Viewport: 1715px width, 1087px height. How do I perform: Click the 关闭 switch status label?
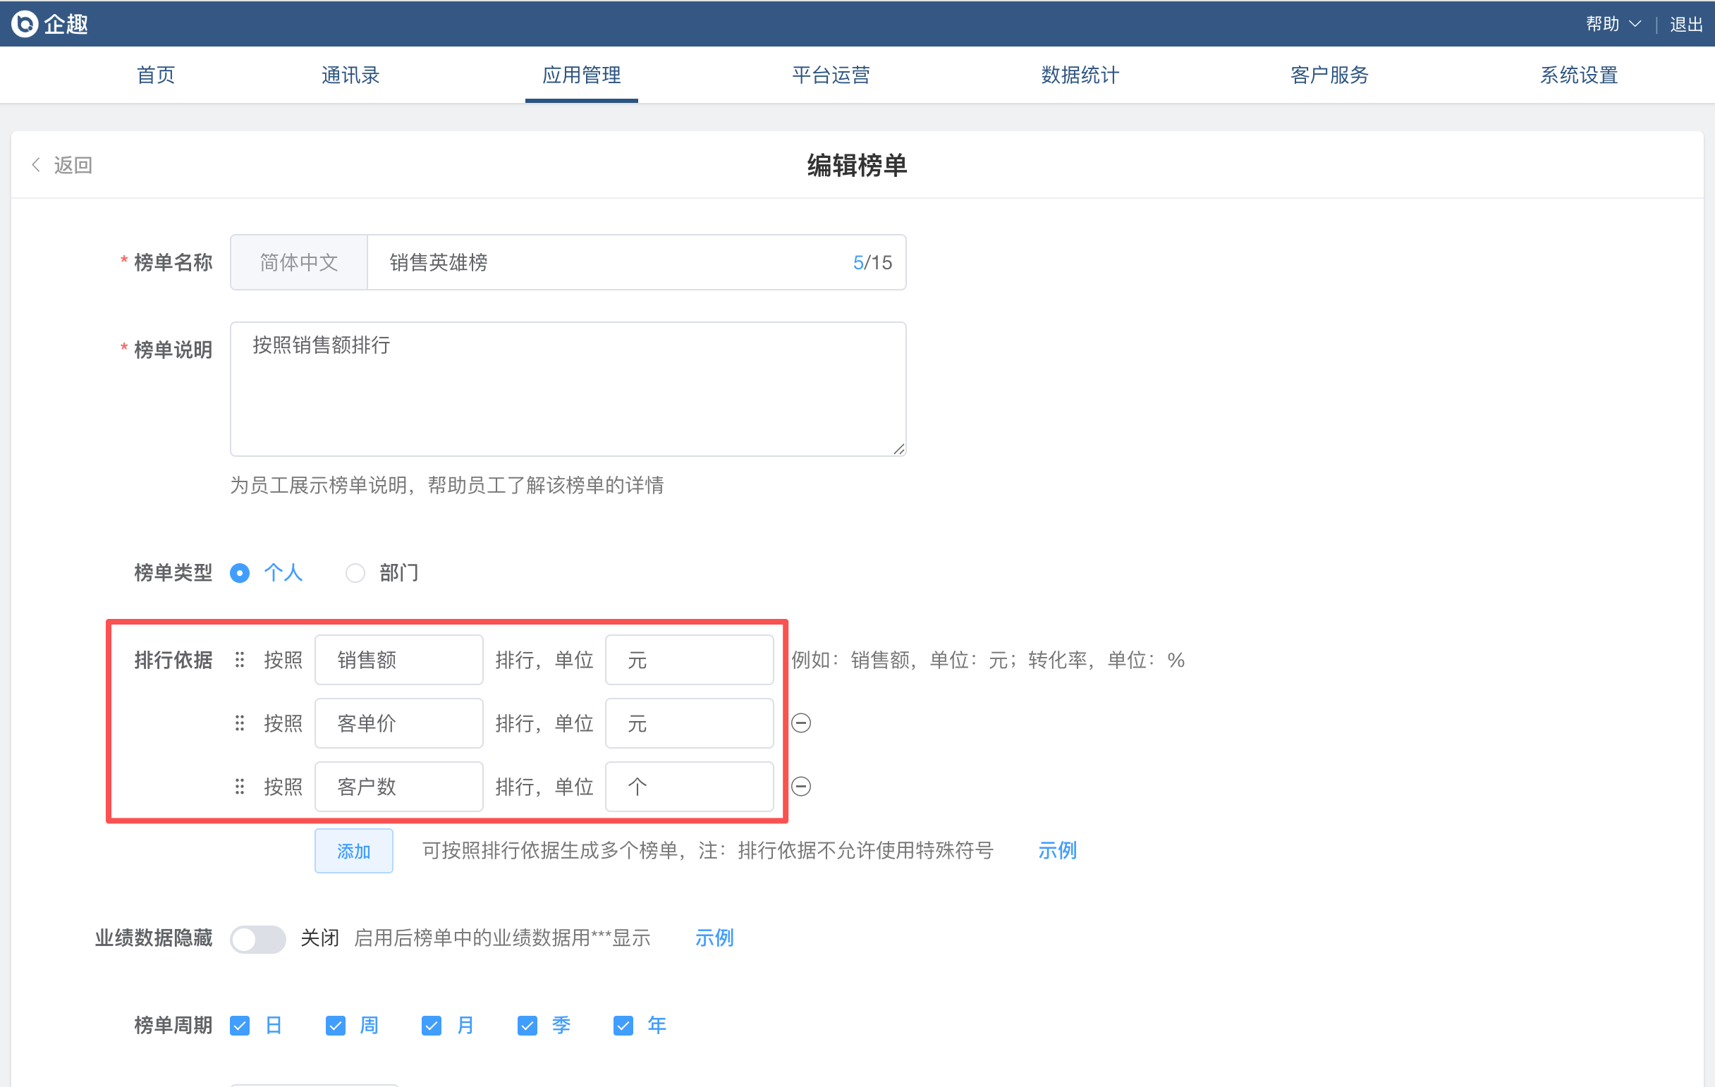click(319, 938)
